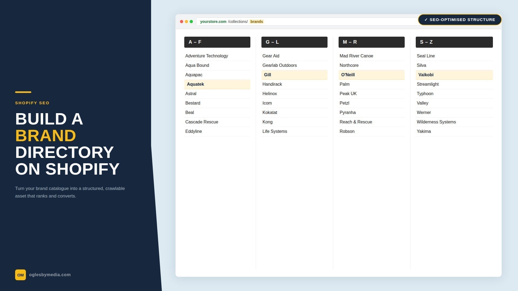518x291 pixels.
Task: Open the Mad River Canoe brand
Action: click(x=372, y=56)
